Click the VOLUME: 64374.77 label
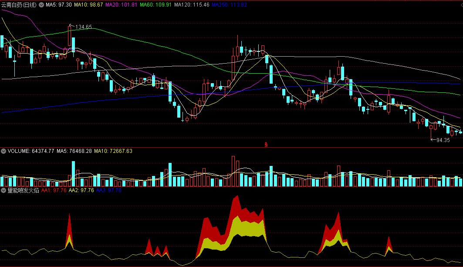Viewport: 463px width, 267px height. (31, 151)
